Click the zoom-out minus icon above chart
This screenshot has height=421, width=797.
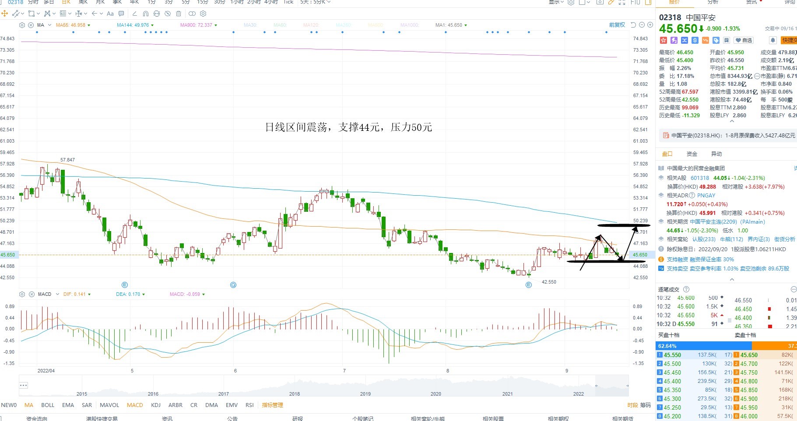(642, 25)
